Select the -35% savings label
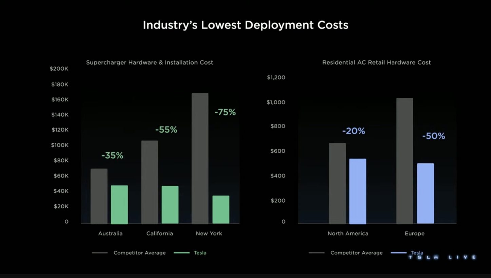 click(112, 156)
